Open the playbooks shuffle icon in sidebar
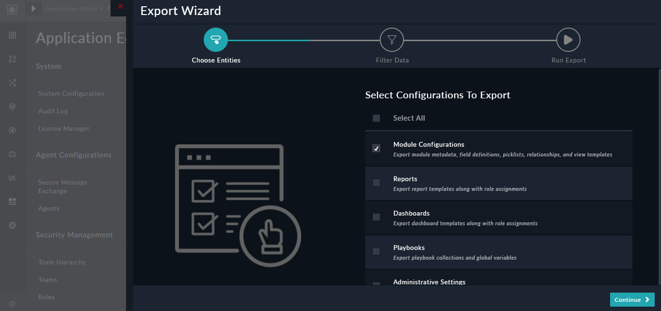The image size is (661, 311). tap(12, 83)
